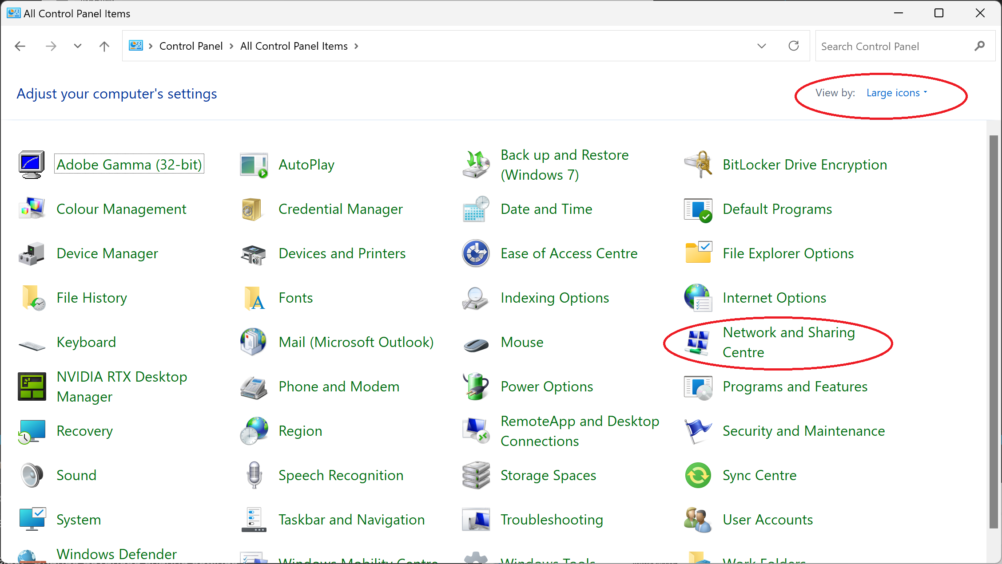Open the Ease of Access Centre icon
The image size is (1002, 564).
pyautogui.click(x=475, y=253)
